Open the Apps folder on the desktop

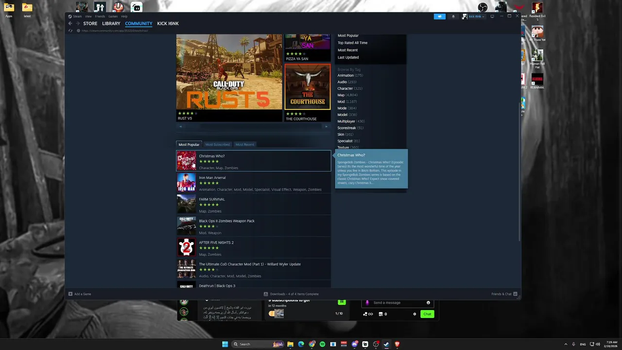(9, 10)
